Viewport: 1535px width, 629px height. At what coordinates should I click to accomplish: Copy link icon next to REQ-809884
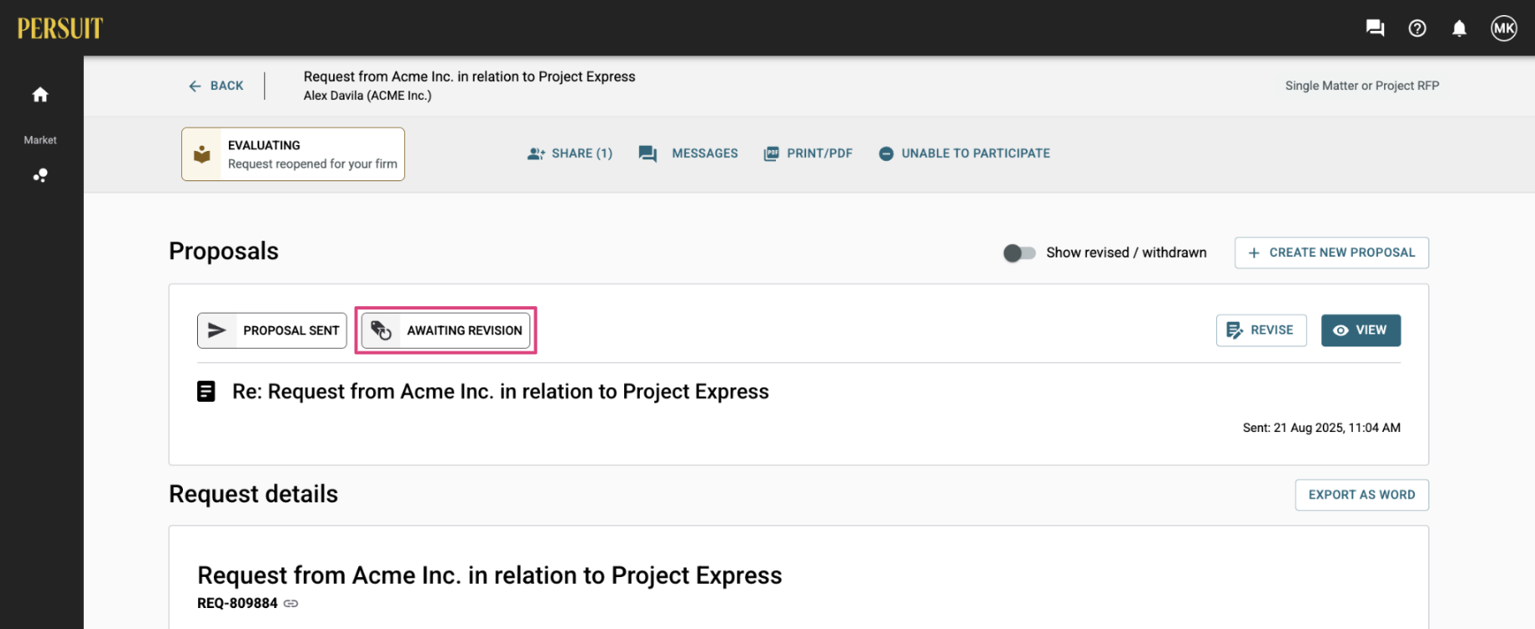click(290, 604)
